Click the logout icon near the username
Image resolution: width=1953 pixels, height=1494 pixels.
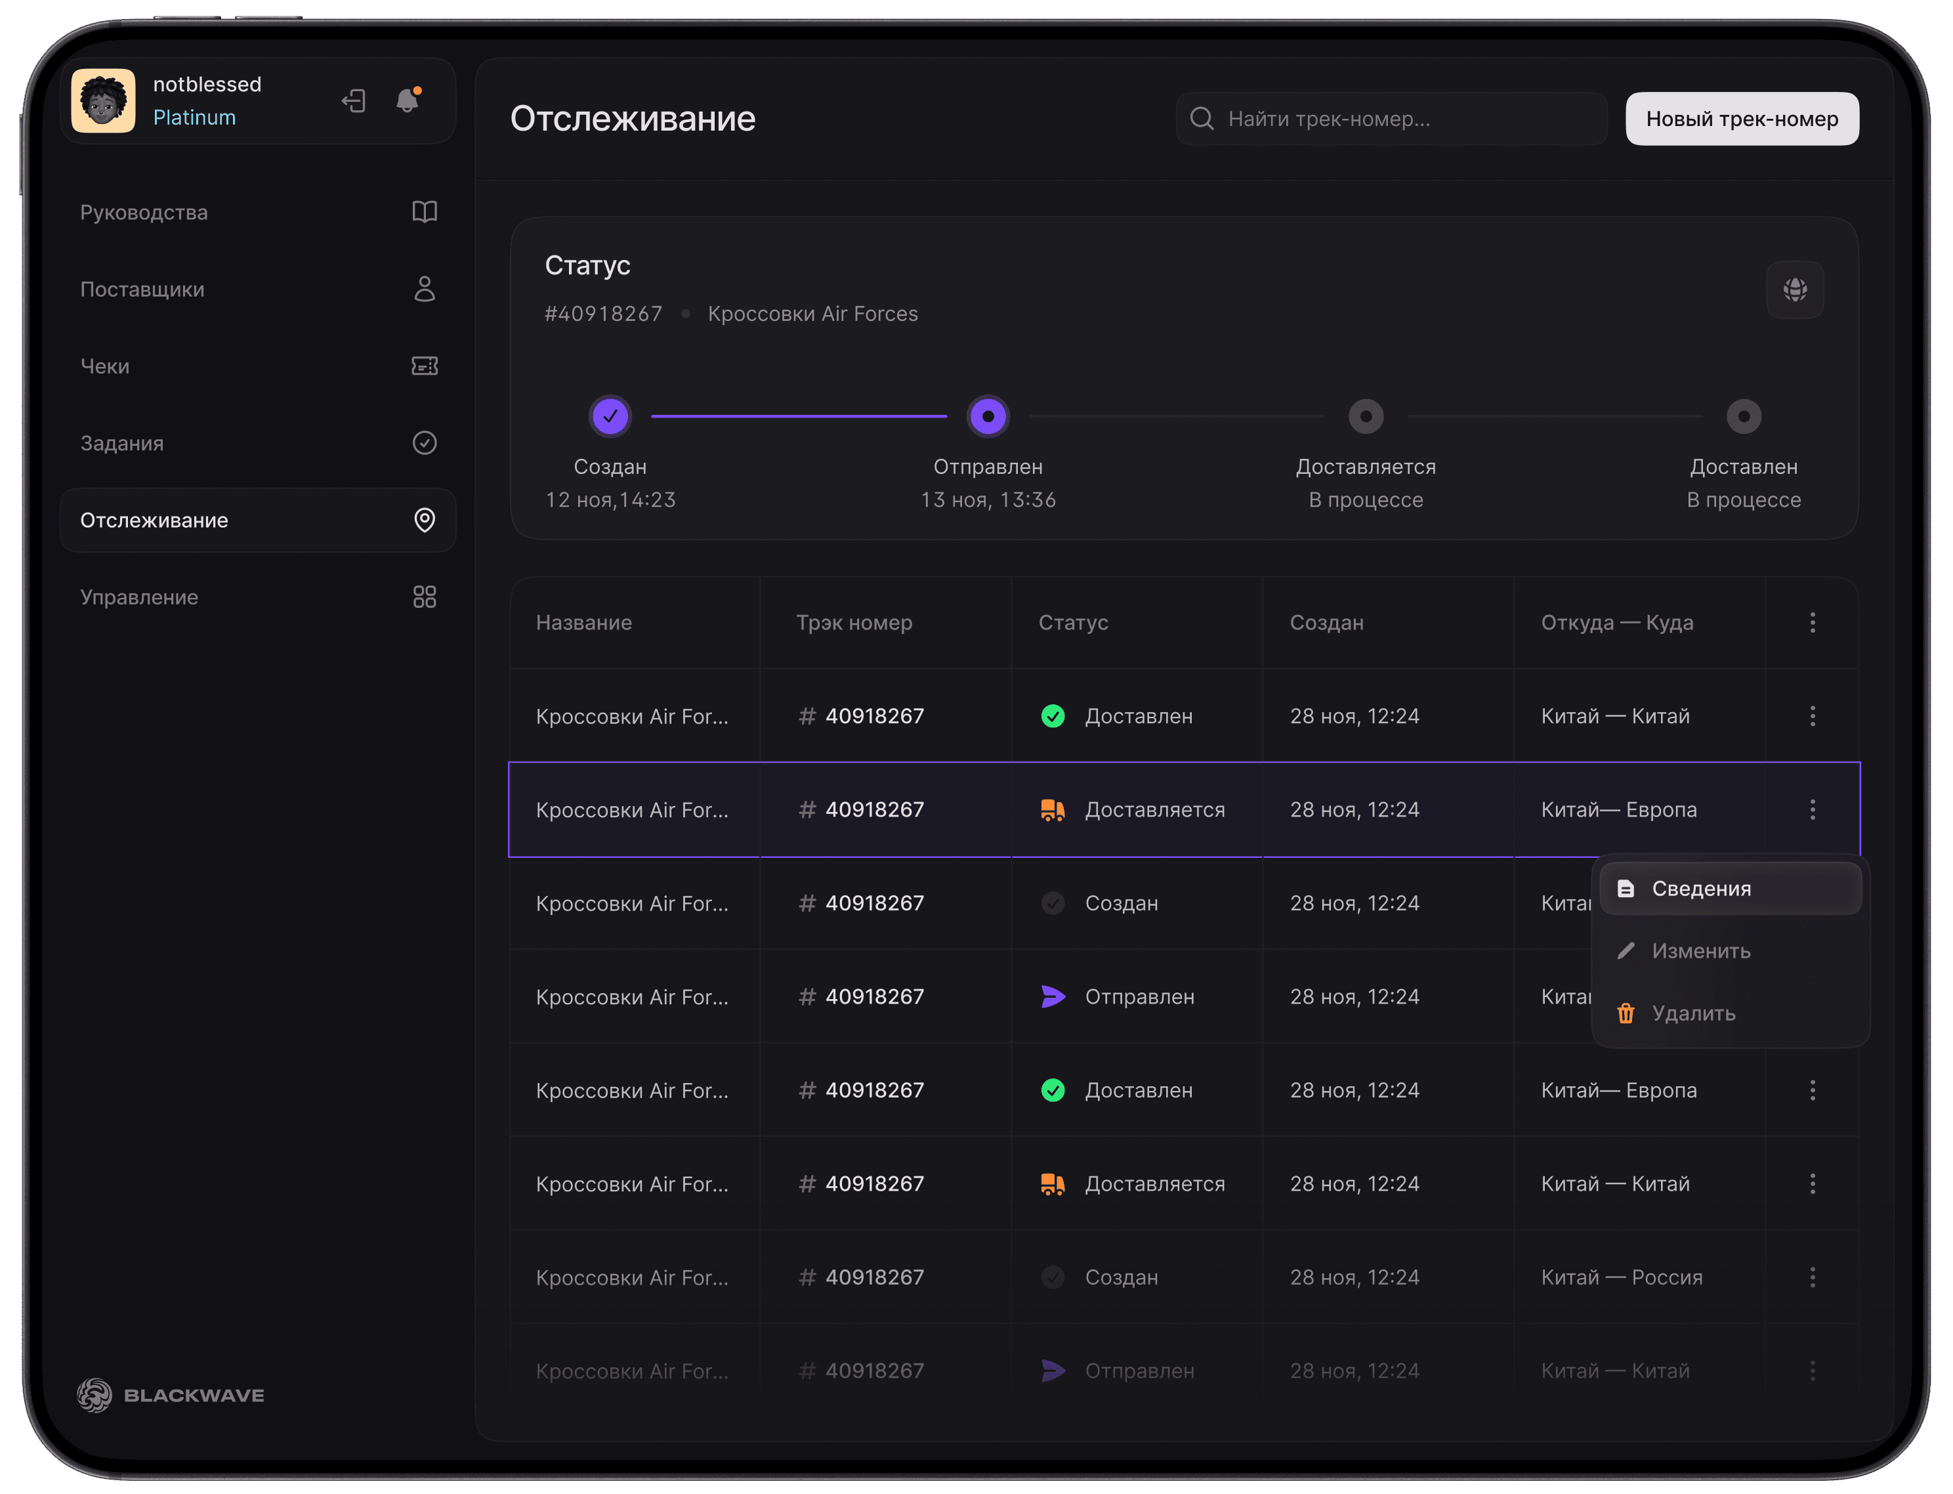(x=354, y=100)
